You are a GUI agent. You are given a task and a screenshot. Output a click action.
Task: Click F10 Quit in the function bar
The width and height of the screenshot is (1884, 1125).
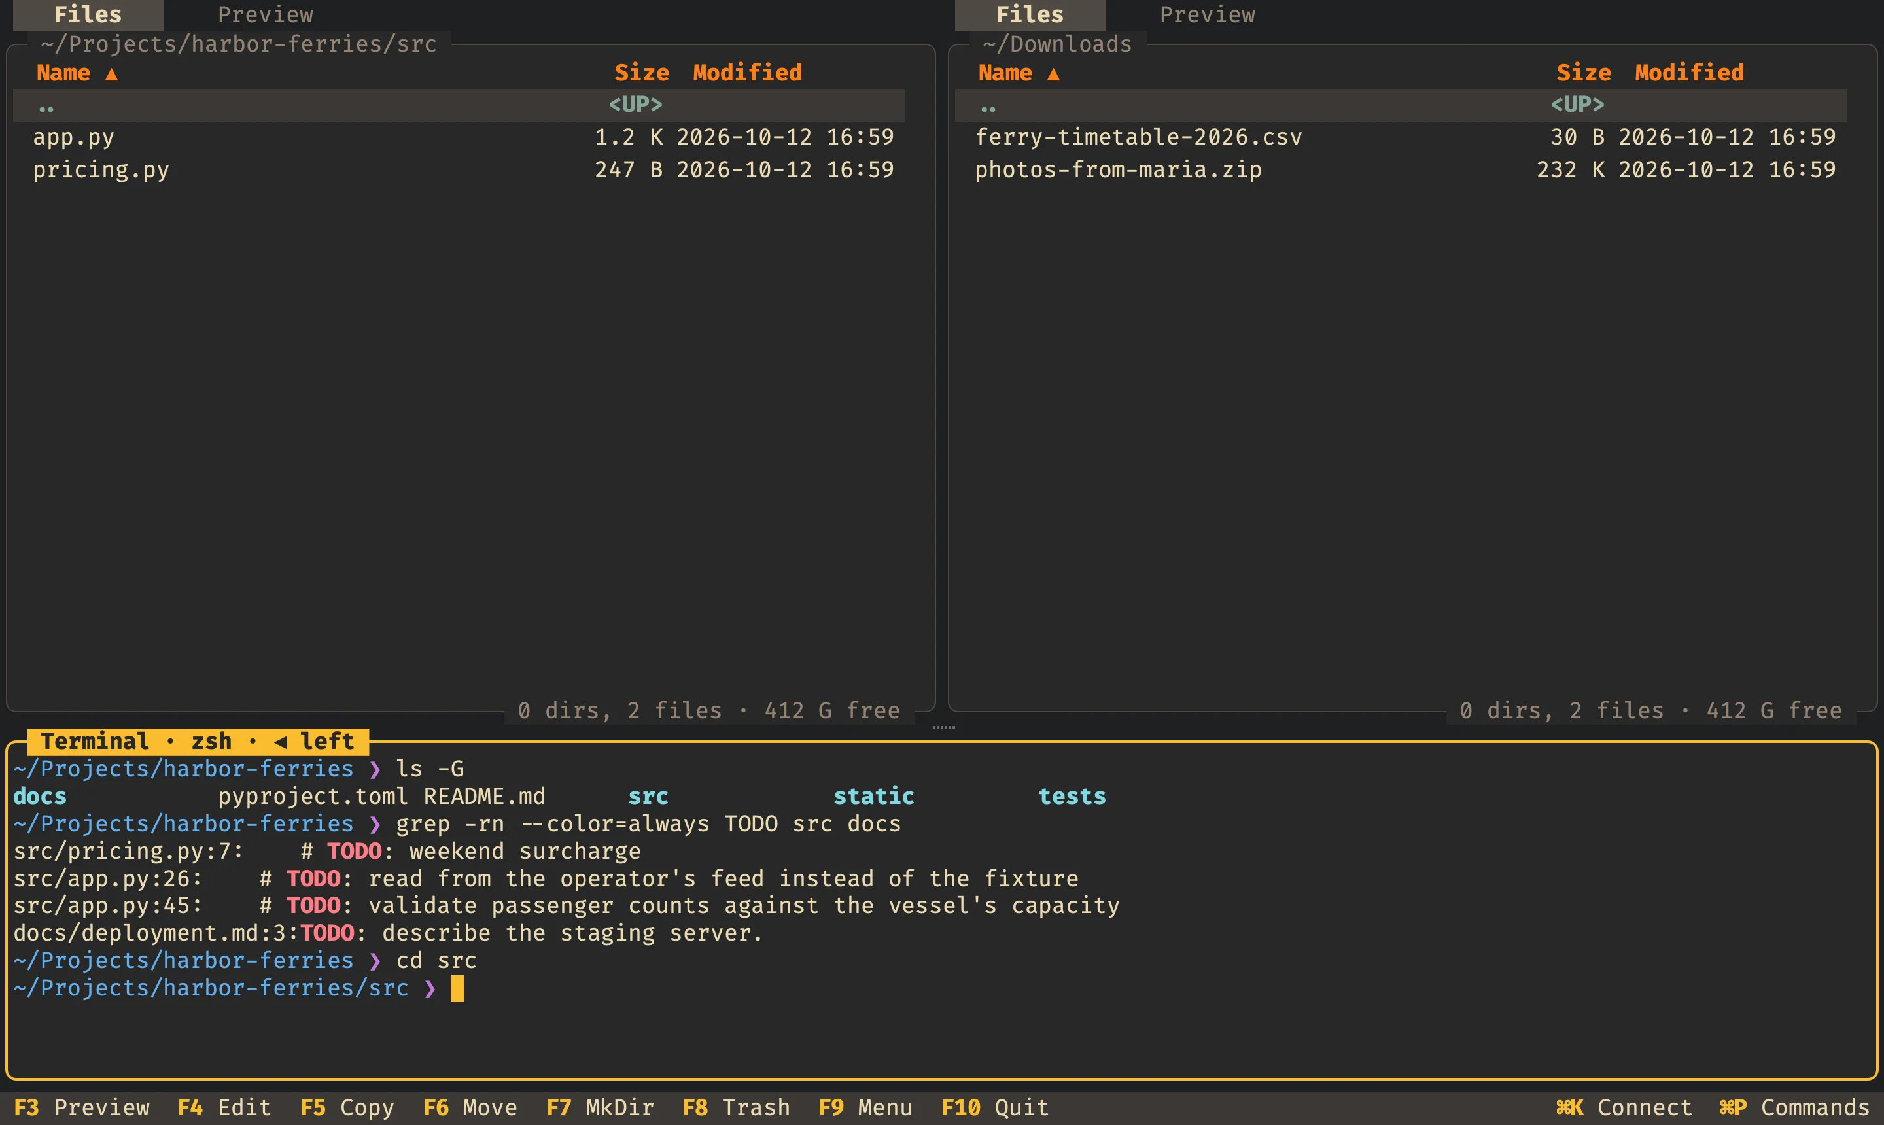(995, 1107)
